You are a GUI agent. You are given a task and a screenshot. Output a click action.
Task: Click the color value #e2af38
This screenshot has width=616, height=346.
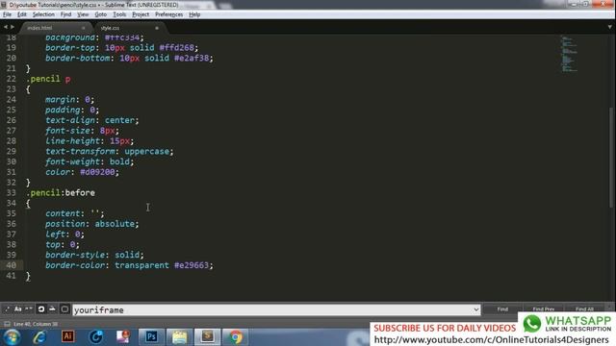(x=192, y=58)
